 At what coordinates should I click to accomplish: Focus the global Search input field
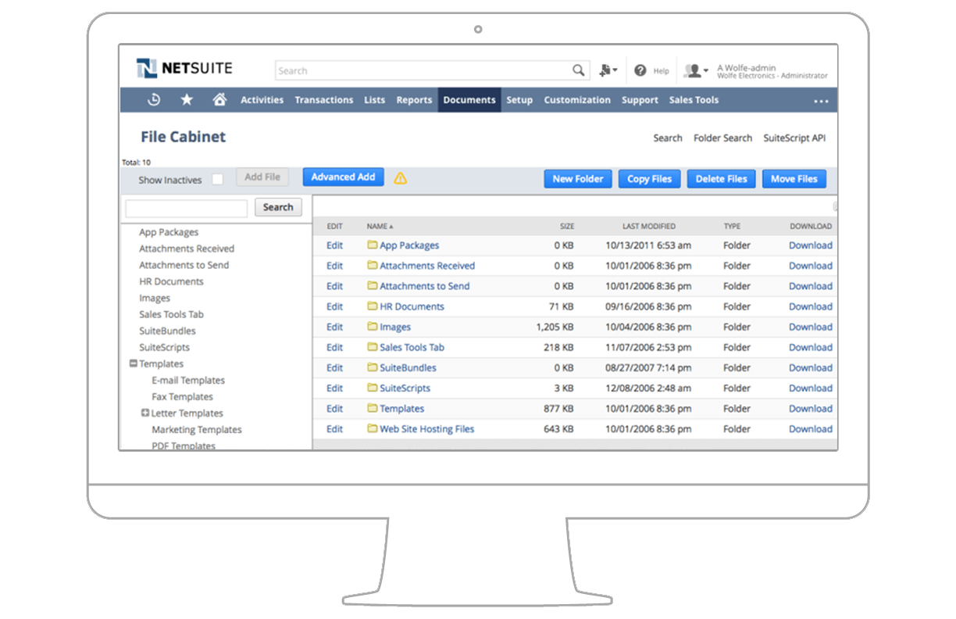tap(422, 70)
